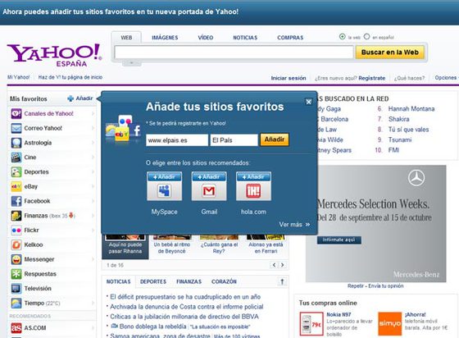Collapse news panel with the up arrow
Image resolution: width=459 pixels, height=338 pixels.
click(x=282, y=281)
